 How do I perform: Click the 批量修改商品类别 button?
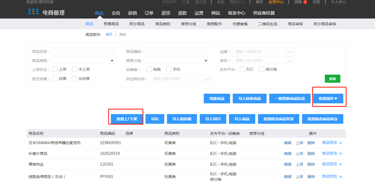[279, 119]
